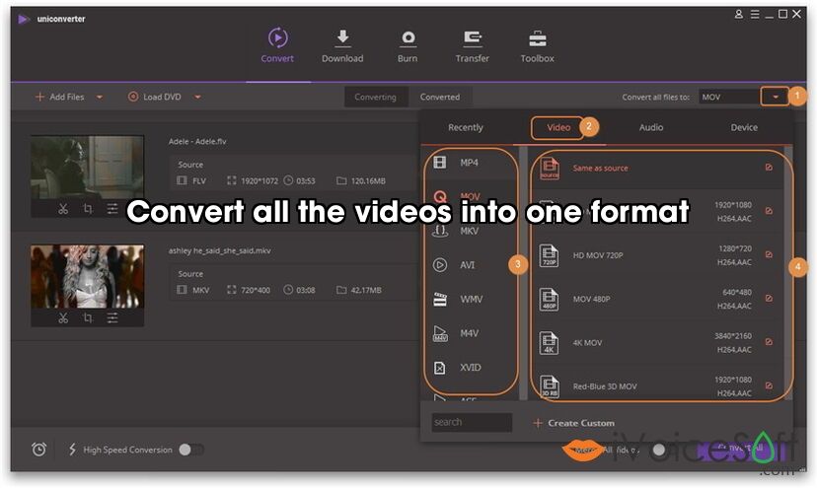Viewport: 817px width, 488px height.
Task: Select the MOV 480P preset
Action: tap(656, 299)
